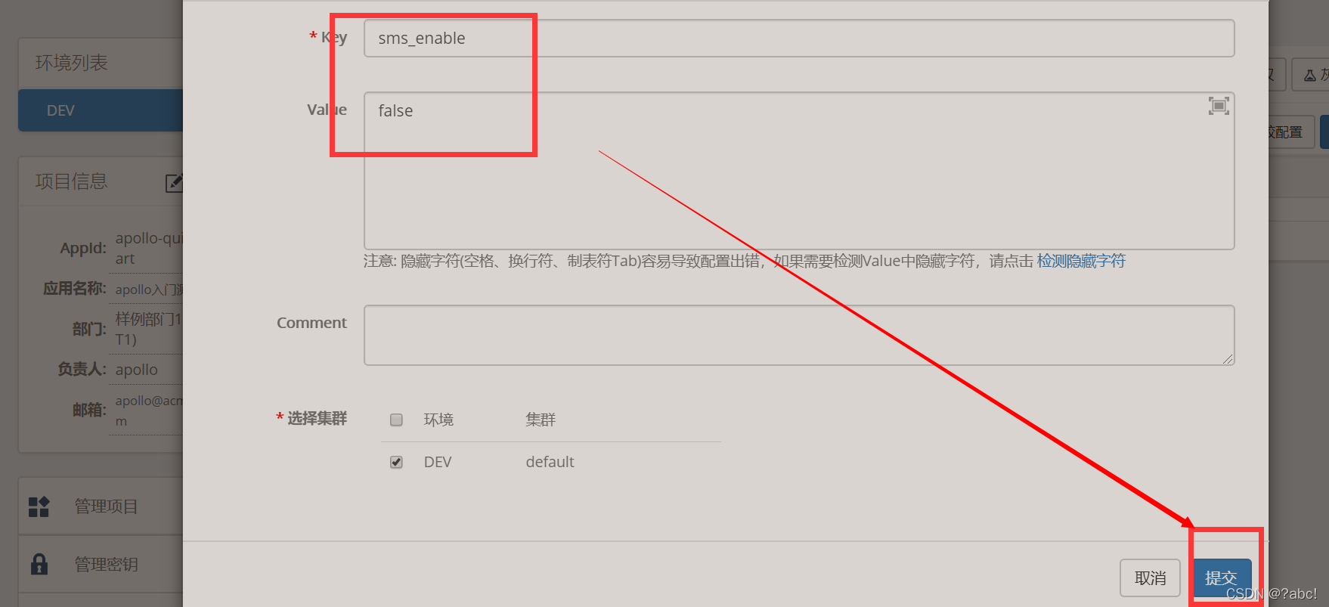Select DEV in the environment list

click(x=101, y=110)
